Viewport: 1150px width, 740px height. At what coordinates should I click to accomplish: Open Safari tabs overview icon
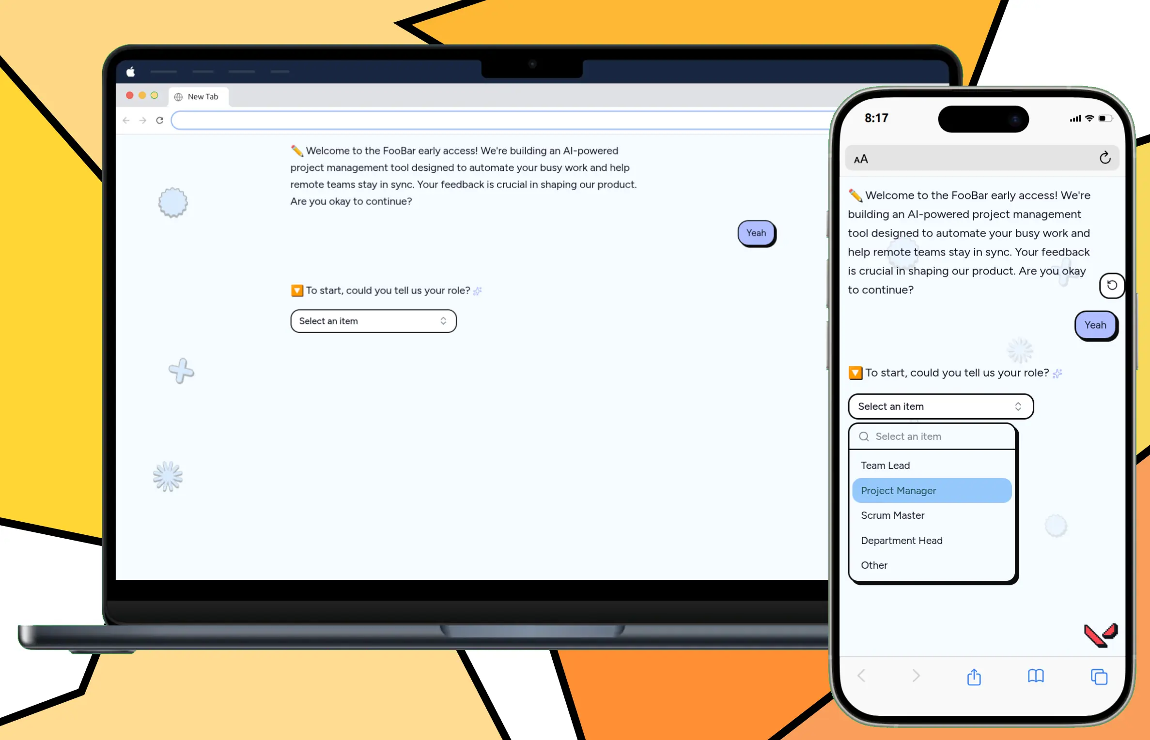(x=1099, y=677)
